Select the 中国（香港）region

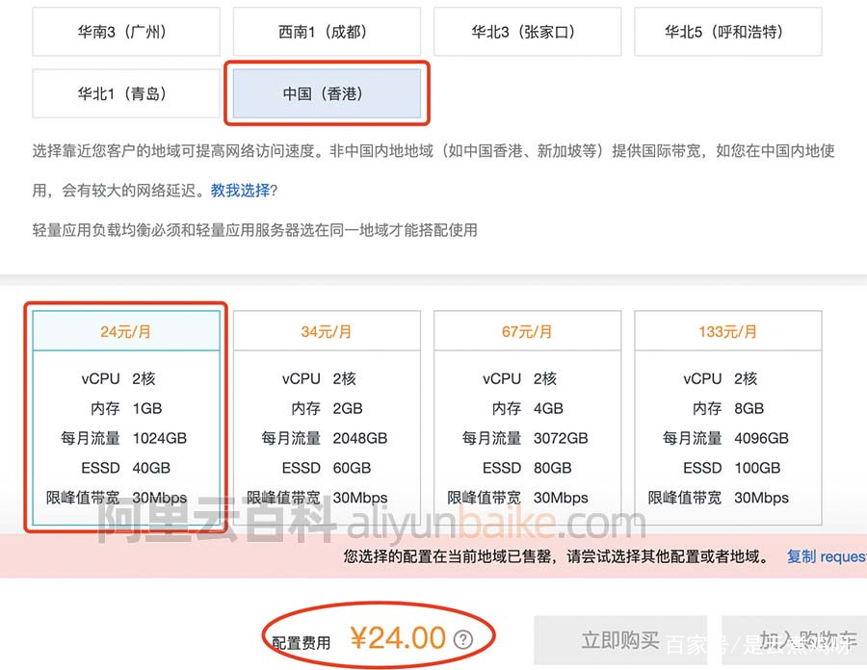coord(327,92)
